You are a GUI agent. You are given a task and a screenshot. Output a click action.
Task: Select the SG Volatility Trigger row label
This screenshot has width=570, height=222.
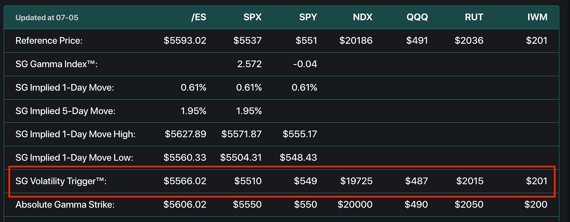[61, 181]
